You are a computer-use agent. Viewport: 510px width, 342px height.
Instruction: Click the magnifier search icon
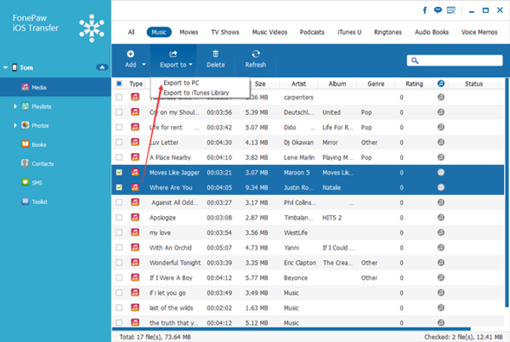click(415, 61)
